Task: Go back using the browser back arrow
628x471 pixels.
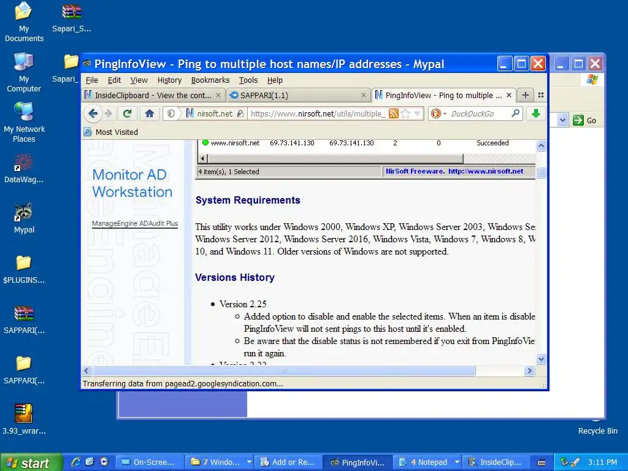Action: 93,113
